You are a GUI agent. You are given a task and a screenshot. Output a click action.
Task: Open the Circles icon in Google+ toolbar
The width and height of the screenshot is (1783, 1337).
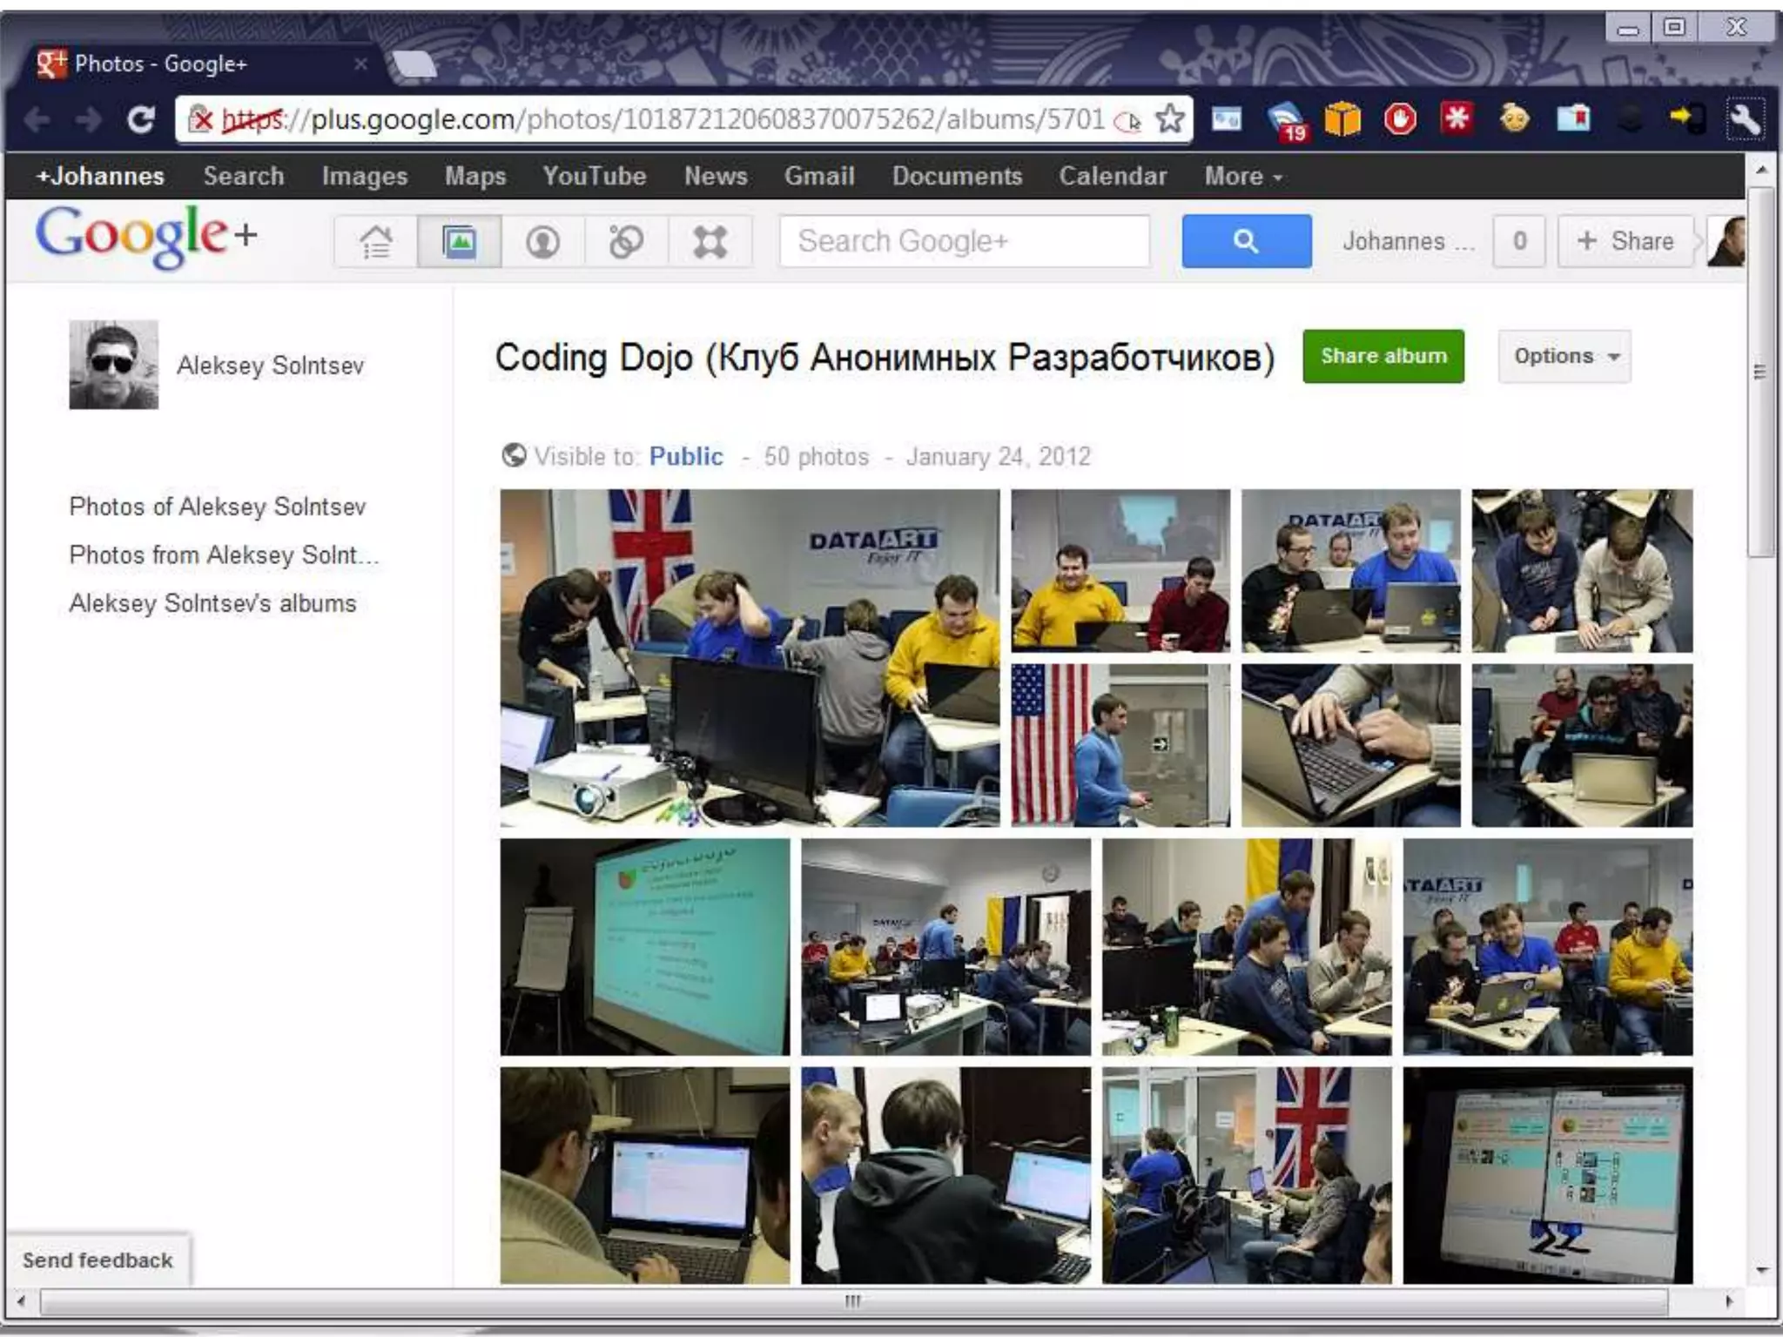click(x=626, y=241)
